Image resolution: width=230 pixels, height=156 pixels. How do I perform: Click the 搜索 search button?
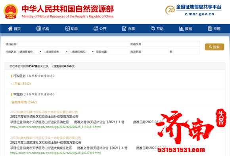(x=215, y=47)
